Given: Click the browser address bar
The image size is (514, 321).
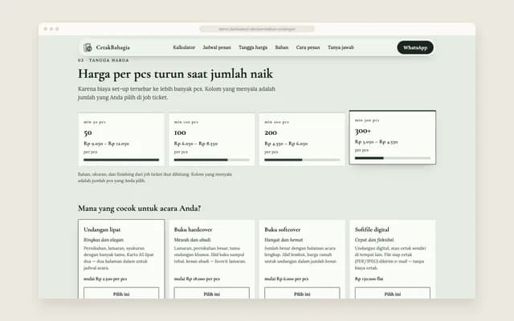Looking at the screenshot, I should click(257, 29).
